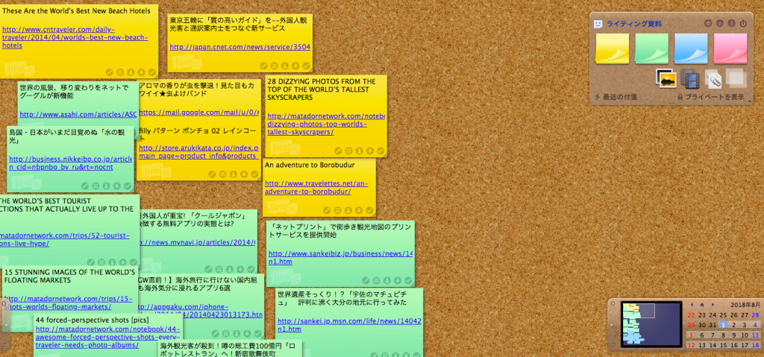Peel off the 東京五輪 sticky
This screenshot has height=357, width=764.
pyautogui.click(x=306, y=66)
